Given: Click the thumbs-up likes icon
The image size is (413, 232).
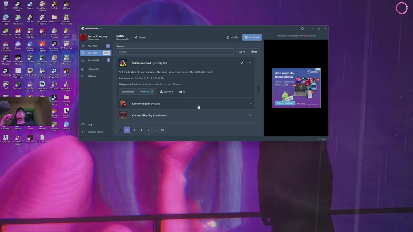Looking at the screenshot, I should (x=181, y=92).
